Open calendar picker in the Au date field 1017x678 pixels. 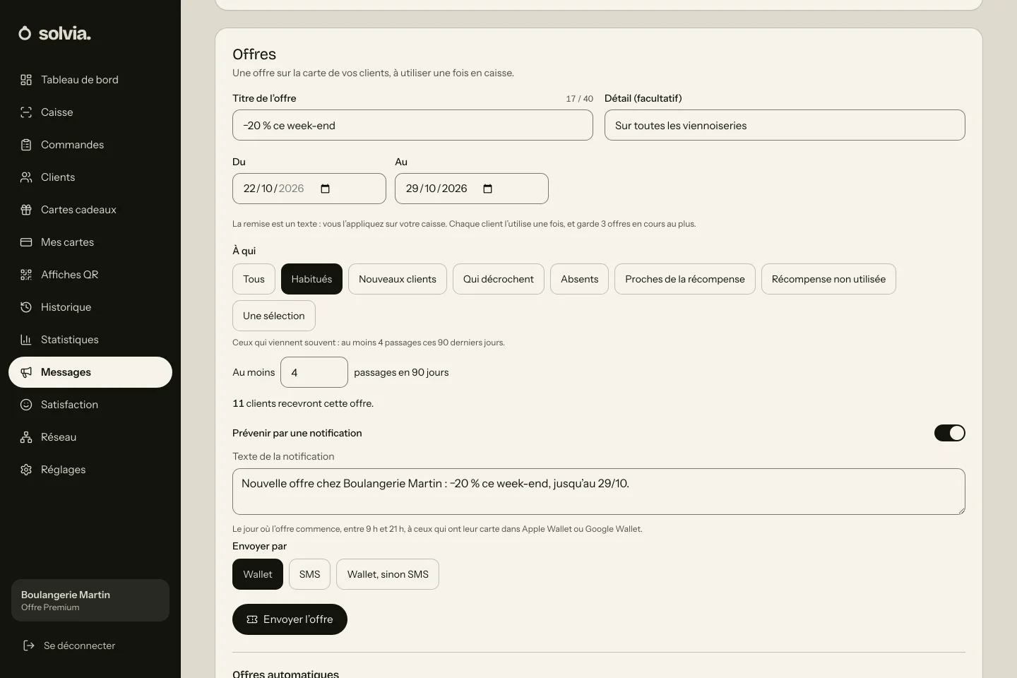(488, 189)
